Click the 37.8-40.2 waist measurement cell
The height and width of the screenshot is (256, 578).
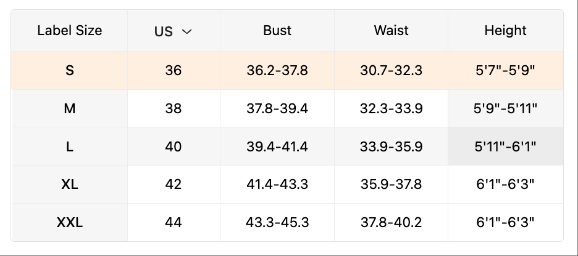coord(391,222)
